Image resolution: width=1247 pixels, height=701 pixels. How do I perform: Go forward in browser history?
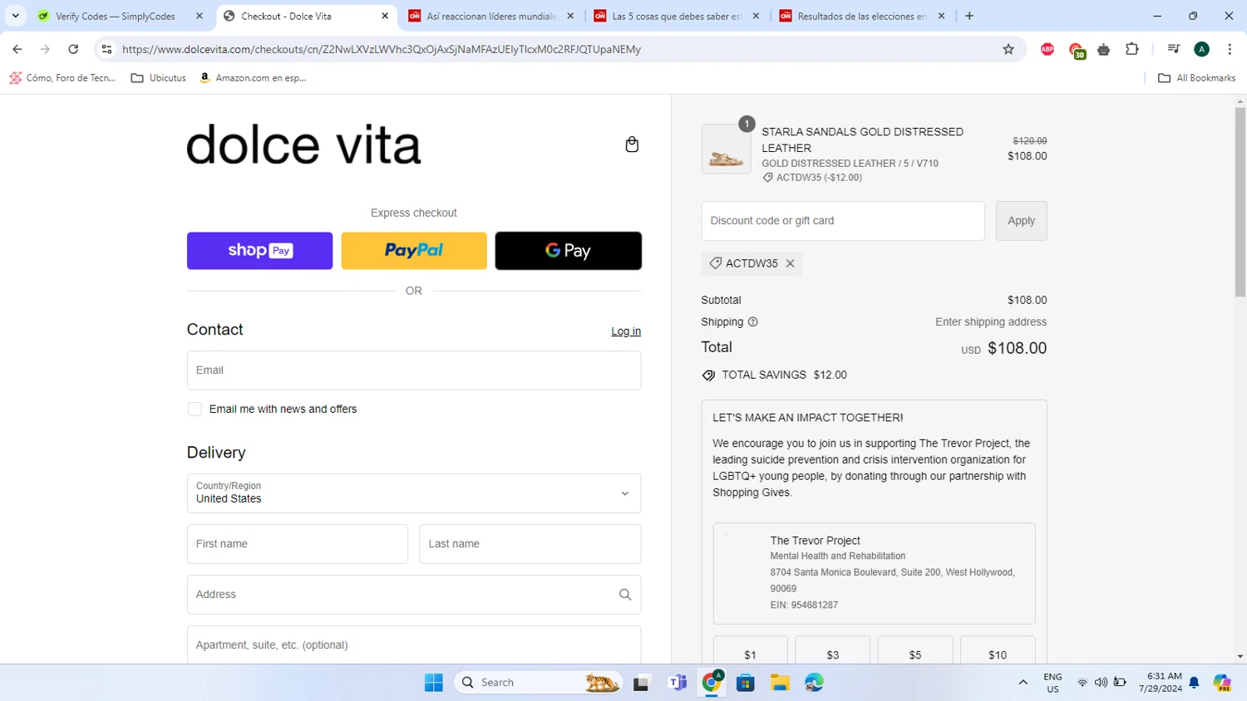(45, 49)
